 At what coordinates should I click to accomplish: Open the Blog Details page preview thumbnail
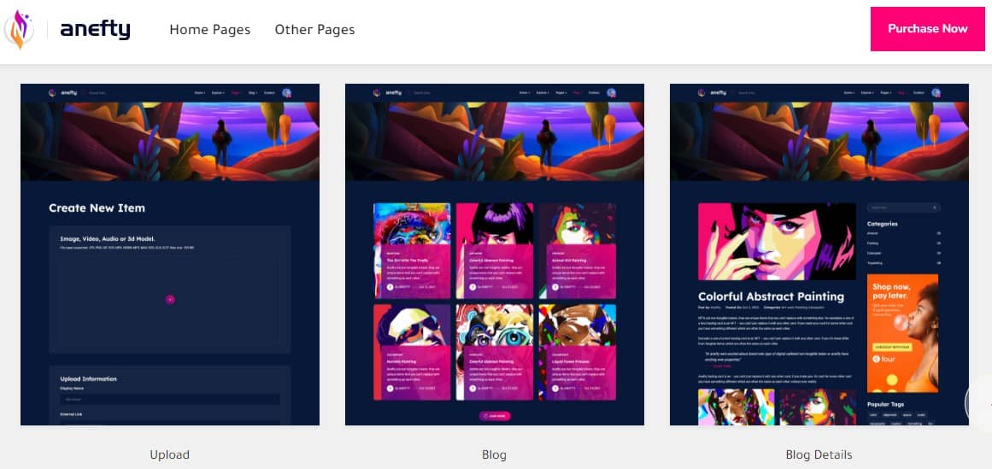point(819,255)
